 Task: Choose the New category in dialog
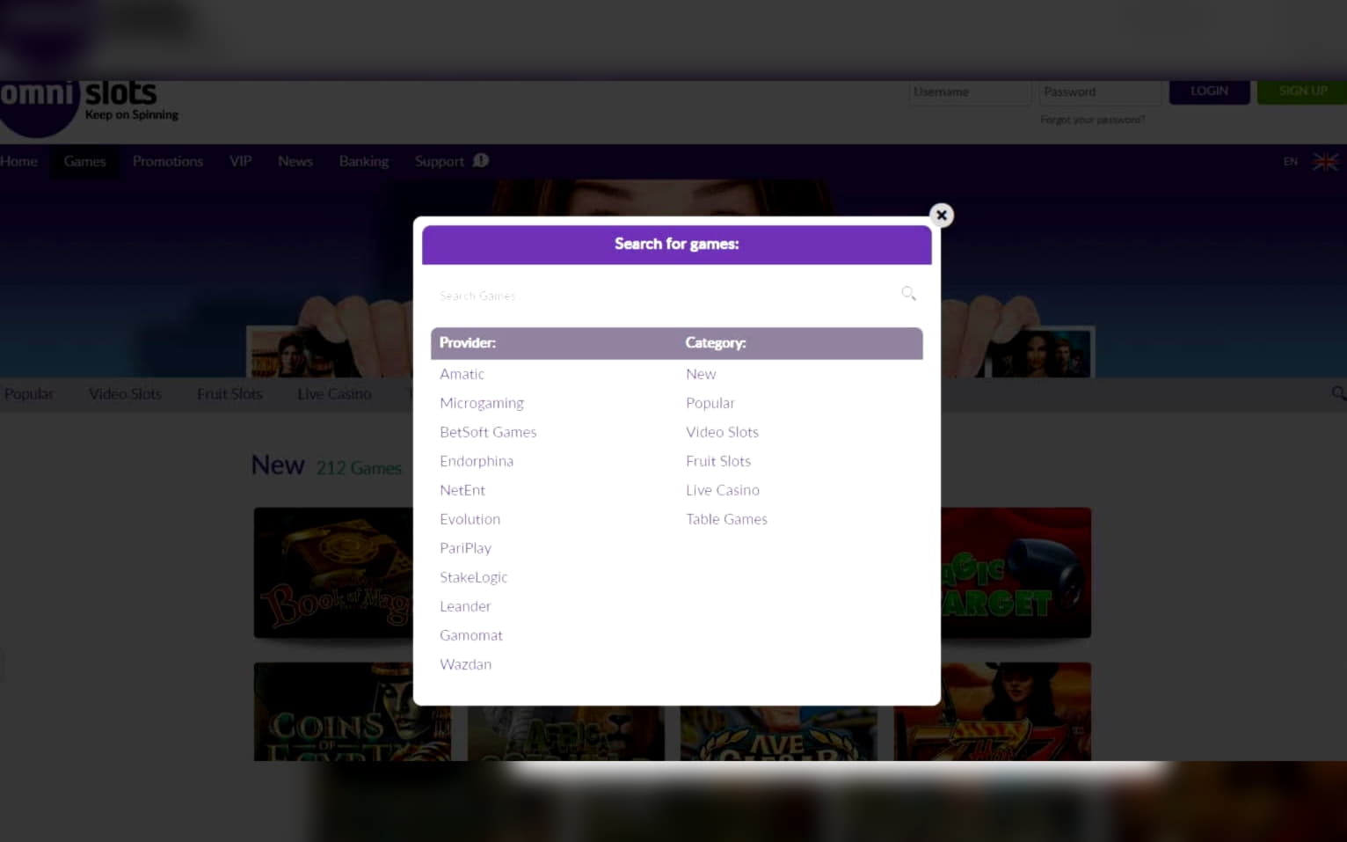(701, 374)
